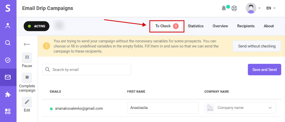This screenshot has width=285, height=122.
Task: Expand the Company name dropdown
Action: tap(240, 108)
